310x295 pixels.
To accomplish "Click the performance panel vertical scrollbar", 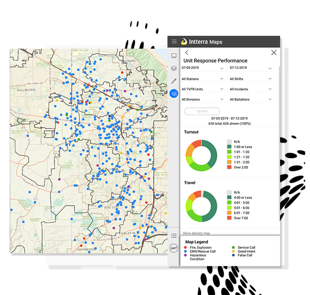I will click(x=279, y=144).
